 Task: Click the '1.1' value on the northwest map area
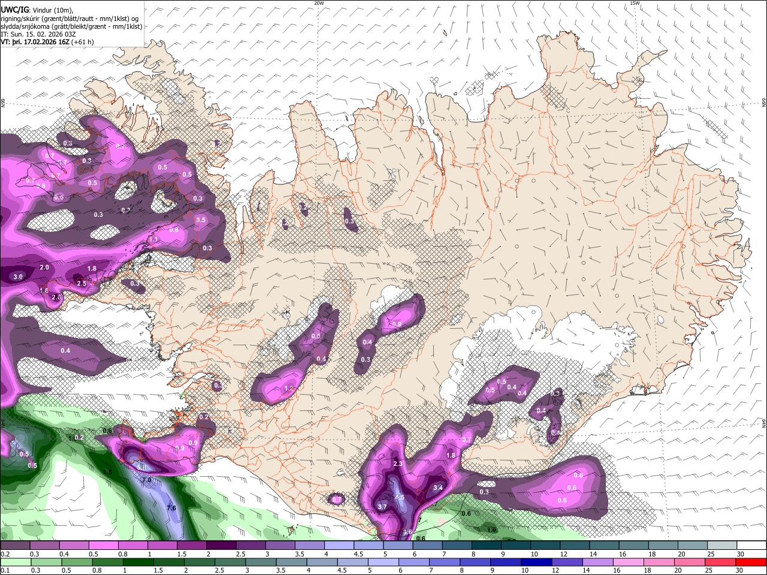(x=153, y=240)
